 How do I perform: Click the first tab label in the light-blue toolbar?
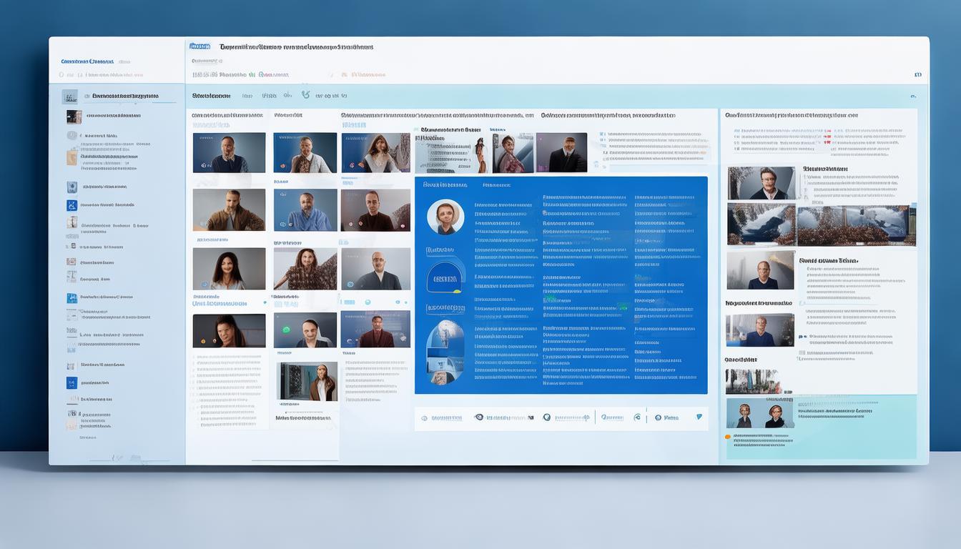(x=211, y=96)
